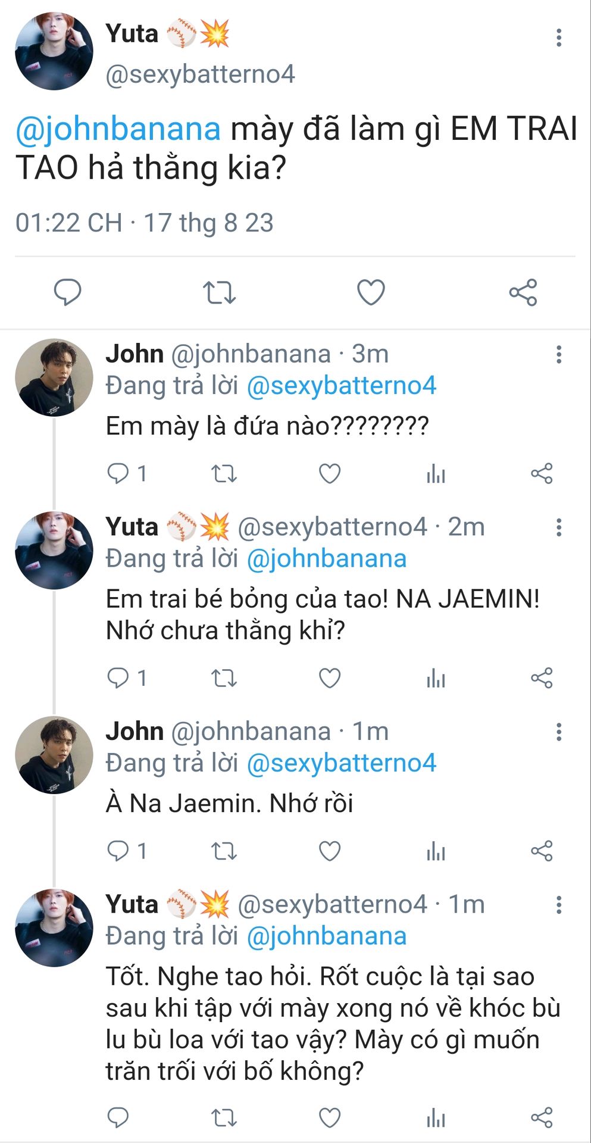Like the main tweet with the heart
This screenshot has width=591, height=1143.
(371, 292)
